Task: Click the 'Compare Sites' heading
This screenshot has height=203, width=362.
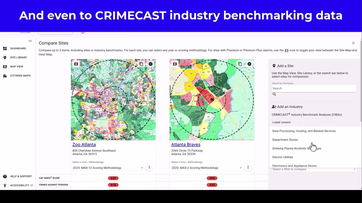Action: [x=53, y=43]
